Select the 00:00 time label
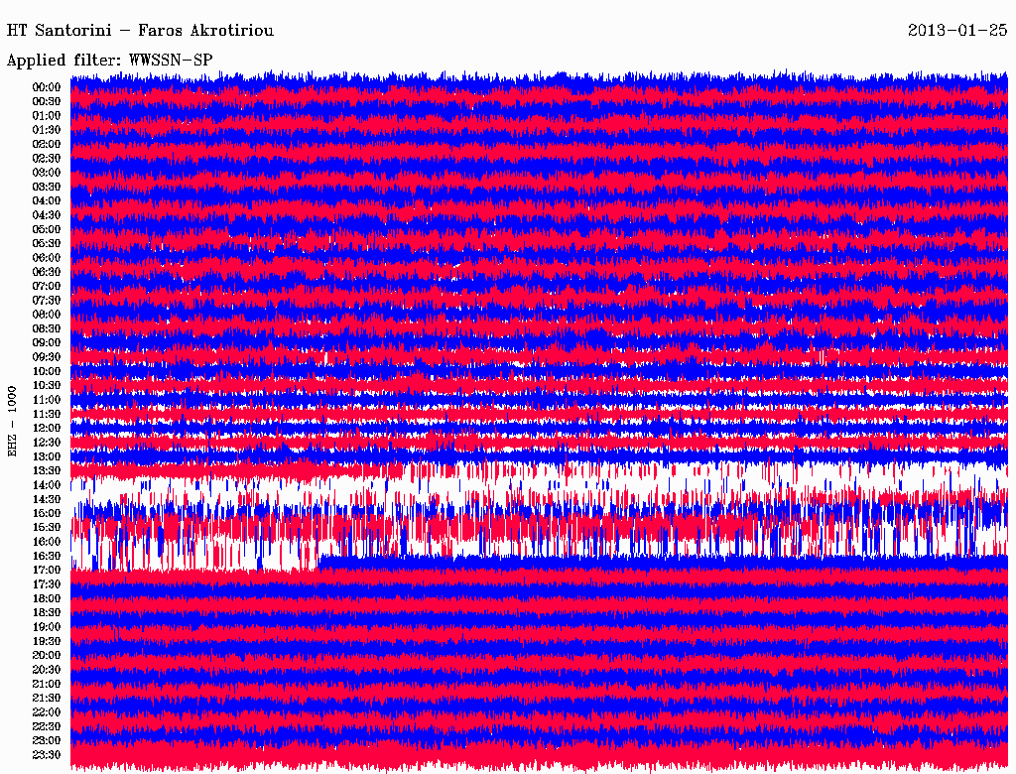 pos(47,87)
